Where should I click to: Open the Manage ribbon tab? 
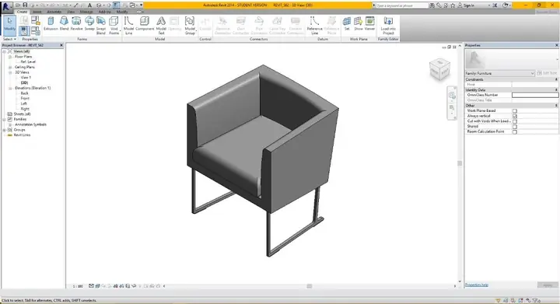[86, 12]
